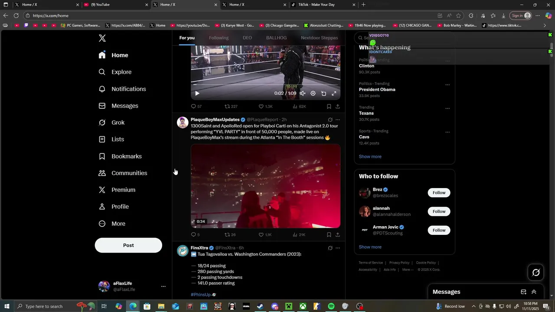Viewport: 555px width, 312px height.
Task: Open the Terms of Service link
Action: point(371,263)
